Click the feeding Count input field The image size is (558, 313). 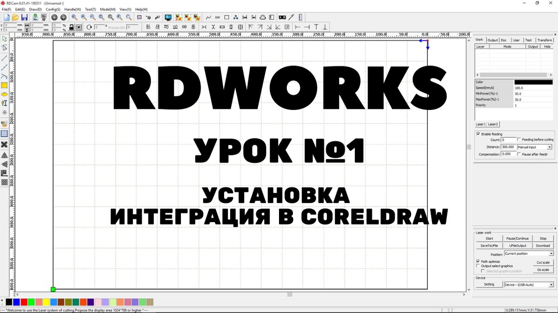509,140
